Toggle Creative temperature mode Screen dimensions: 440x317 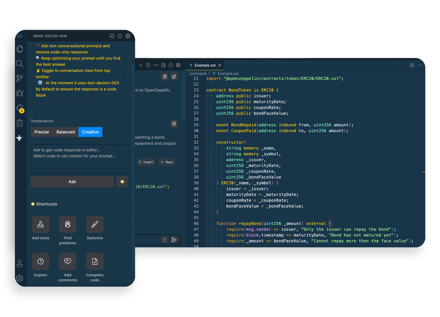coord(90,132)
